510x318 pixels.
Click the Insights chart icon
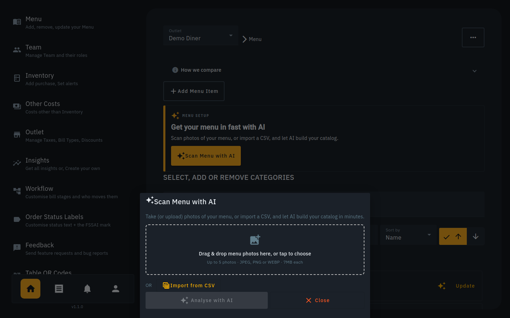pyautogui.click(x=17, y=163)
